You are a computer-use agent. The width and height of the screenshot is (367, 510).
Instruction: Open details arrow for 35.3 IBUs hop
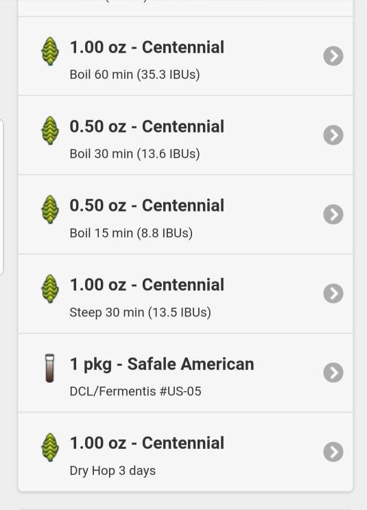tap(333, 56)
